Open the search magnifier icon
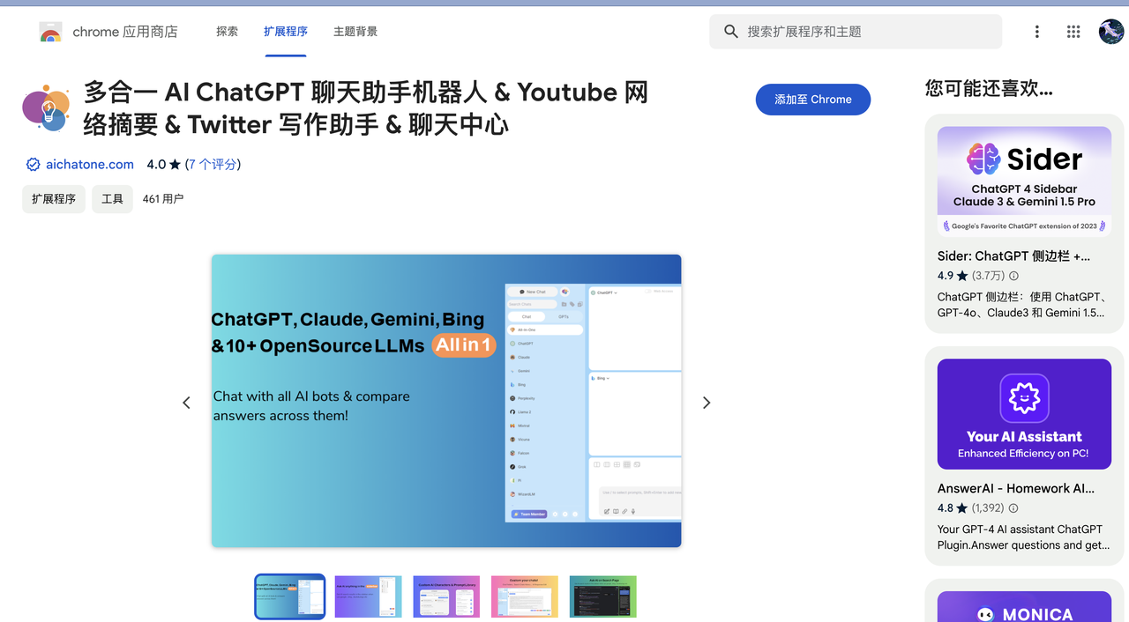Screen dimensions: 1129x622 730,32
